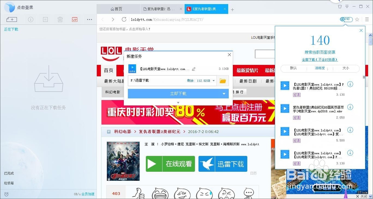Close the 复仇者联盟2 迅... tab
Viewport: 373px width, 199px height.
coord(181,9)
